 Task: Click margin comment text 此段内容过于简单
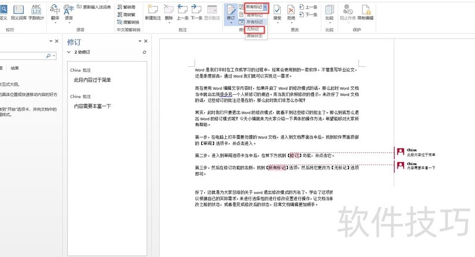421,155
